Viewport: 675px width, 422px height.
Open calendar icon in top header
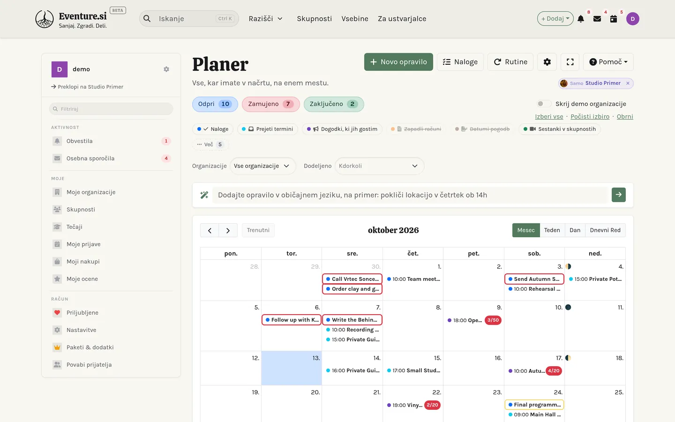click(614, 19)
